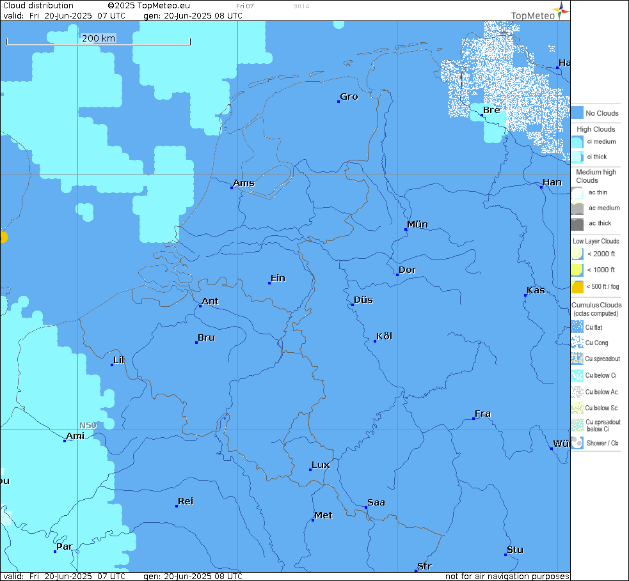The width and height of the screenshot is (629, 581).
Task: Click the < 1000 ft legend icon
Action: coord(577,270)
